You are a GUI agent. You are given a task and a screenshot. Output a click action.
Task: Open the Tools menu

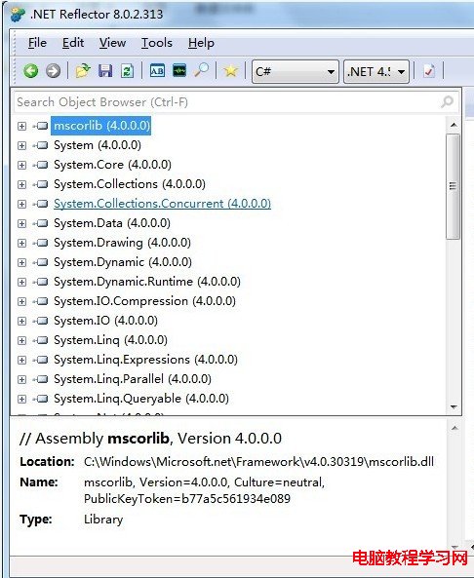tap(157, 43)
